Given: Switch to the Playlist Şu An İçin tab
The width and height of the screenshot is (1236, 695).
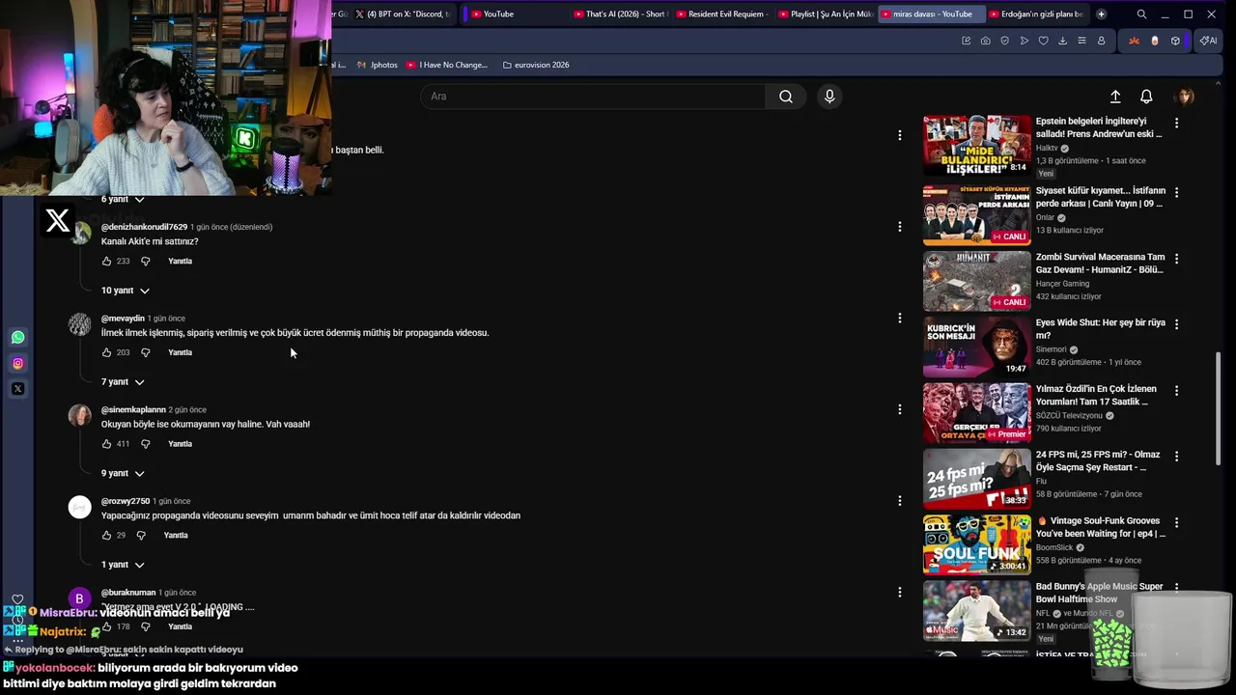Looking at the screenshot, I should pos(825,14).
